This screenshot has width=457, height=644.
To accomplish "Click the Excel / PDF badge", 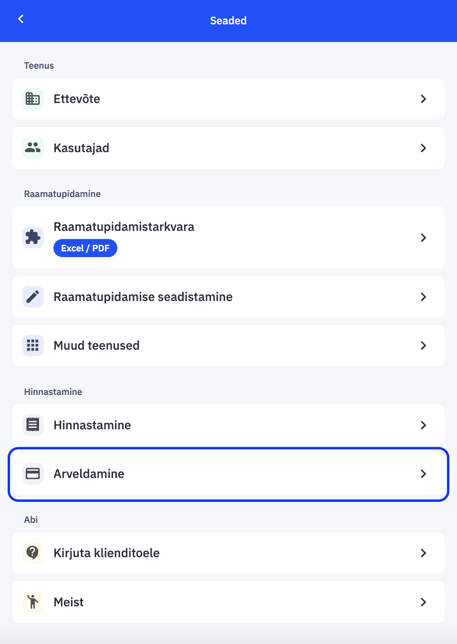I will pos(85,248).
